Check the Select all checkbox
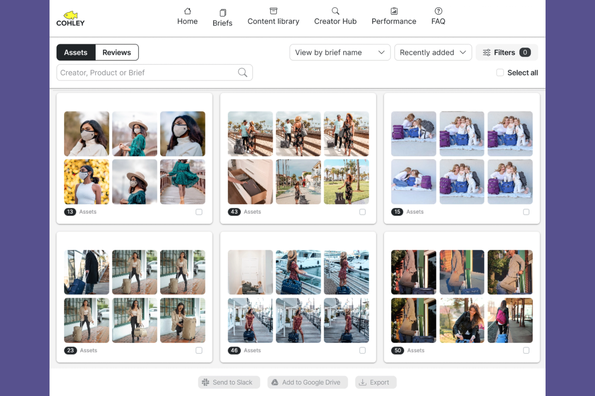Image resolution: width=595 pixels, height=396 pixels. click(500, 73)
